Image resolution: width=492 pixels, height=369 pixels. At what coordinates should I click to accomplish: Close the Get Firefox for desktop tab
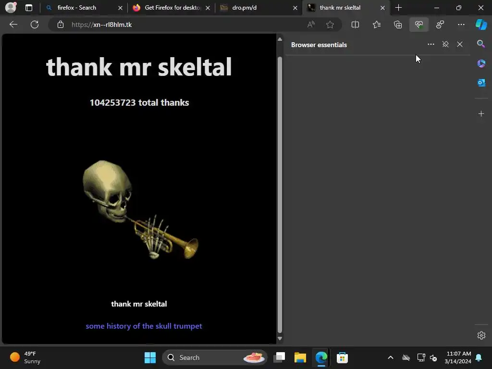point(208,8)
